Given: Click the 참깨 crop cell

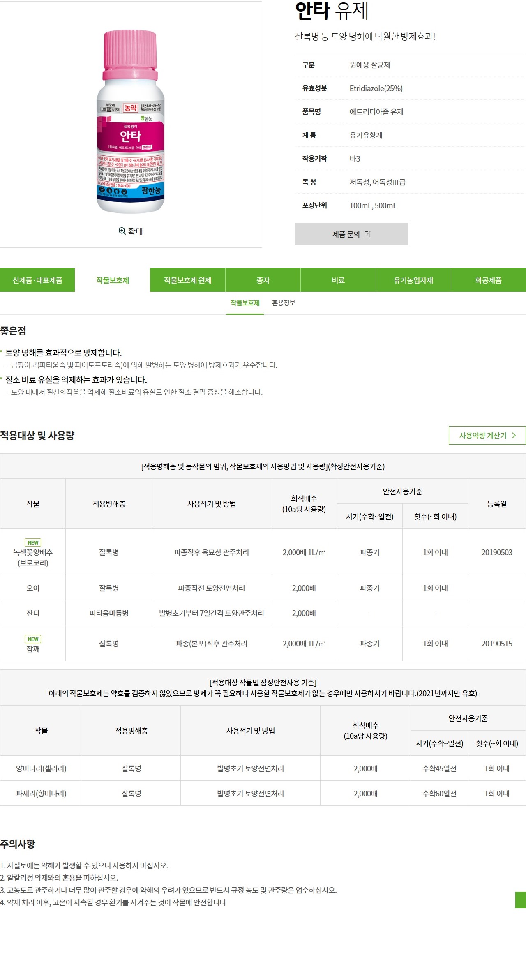Looking at the screenshot, I should click(33, 644).
